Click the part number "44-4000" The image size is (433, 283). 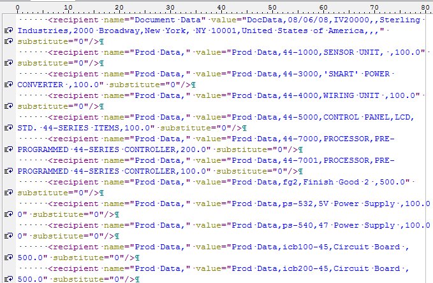[x=300, y=95]
